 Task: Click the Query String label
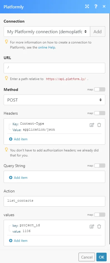(14, 166)
